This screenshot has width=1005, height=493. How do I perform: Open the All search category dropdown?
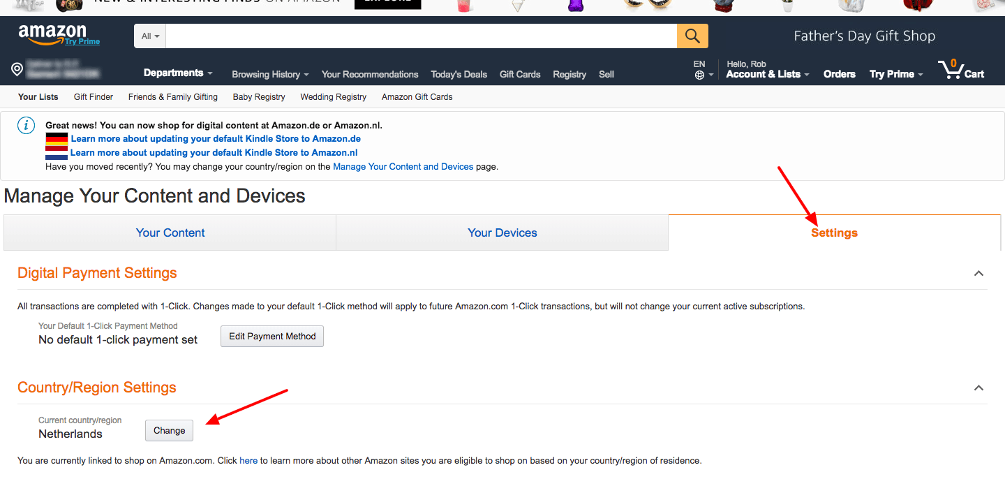(x=150, y=36)
